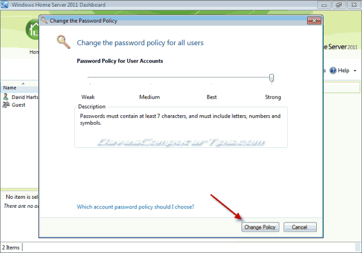Expand the Help dropdown arrow in Dashboard
The height and width of the screenshot is (253, 362).
pos(355,71)
